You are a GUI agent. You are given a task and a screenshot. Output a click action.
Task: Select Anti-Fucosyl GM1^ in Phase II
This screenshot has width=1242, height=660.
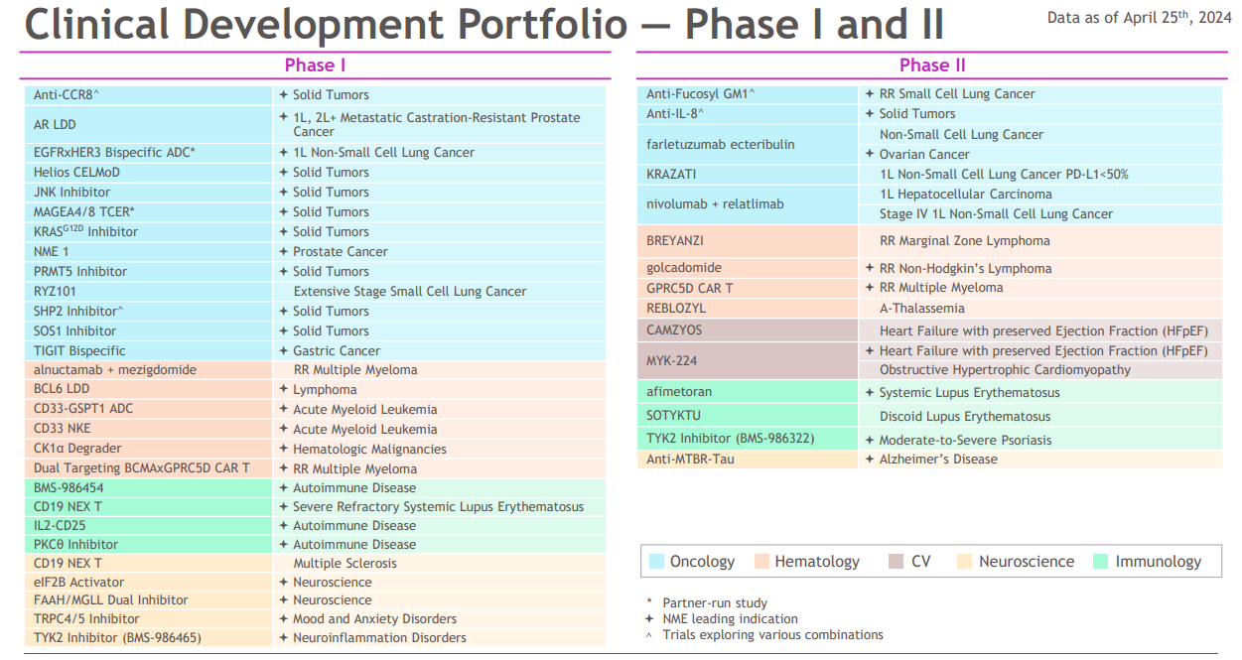coord(701,94)
